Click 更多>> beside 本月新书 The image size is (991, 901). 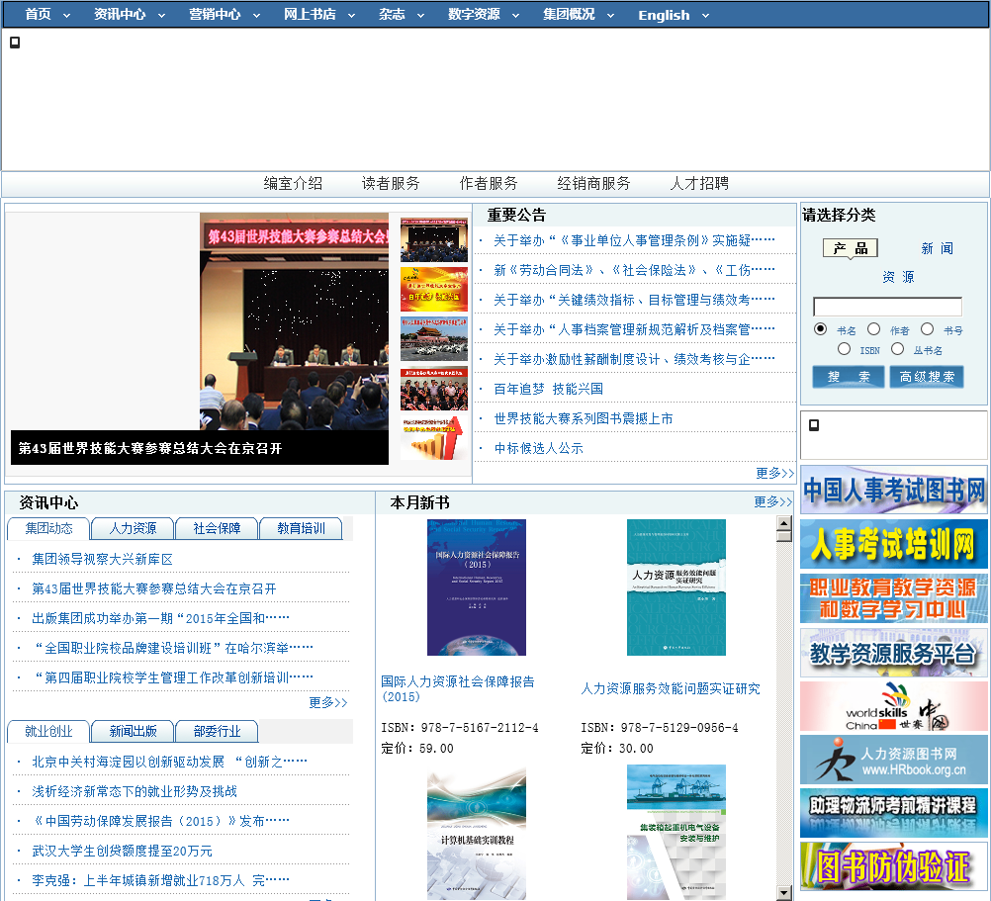click(x=772, y=501)
